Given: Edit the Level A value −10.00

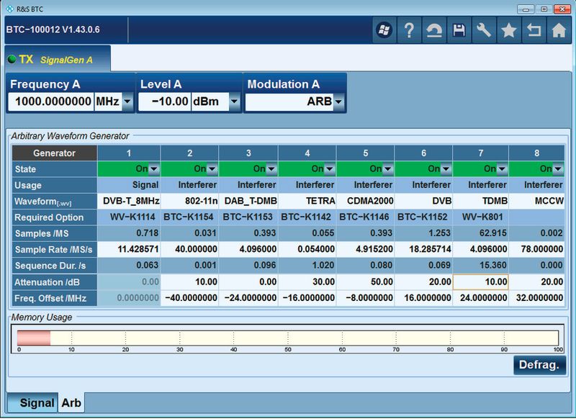Looking at the screenshot, I should pos(164,101).
